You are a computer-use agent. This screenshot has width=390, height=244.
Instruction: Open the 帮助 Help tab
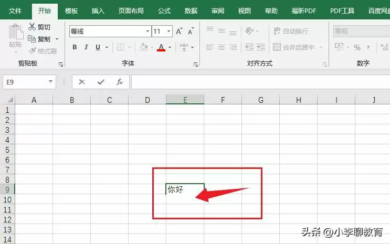(271, 10)
